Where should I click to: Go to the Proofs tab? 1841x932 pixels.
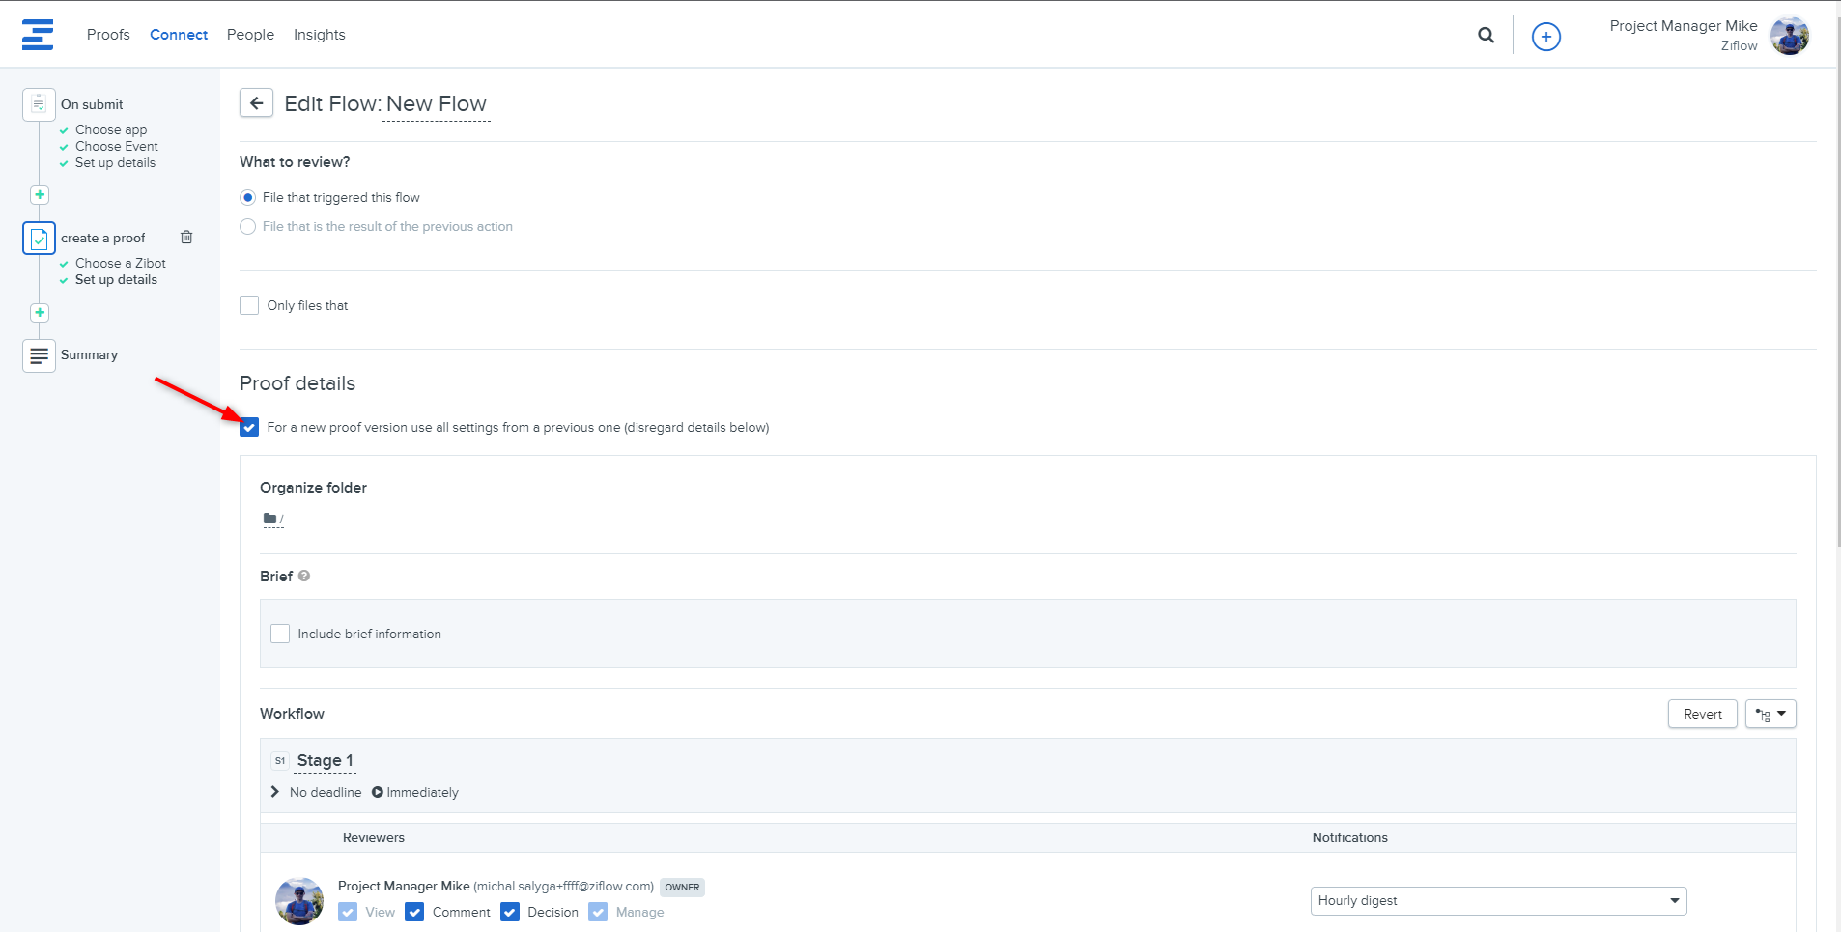click(x=108, y=35)
